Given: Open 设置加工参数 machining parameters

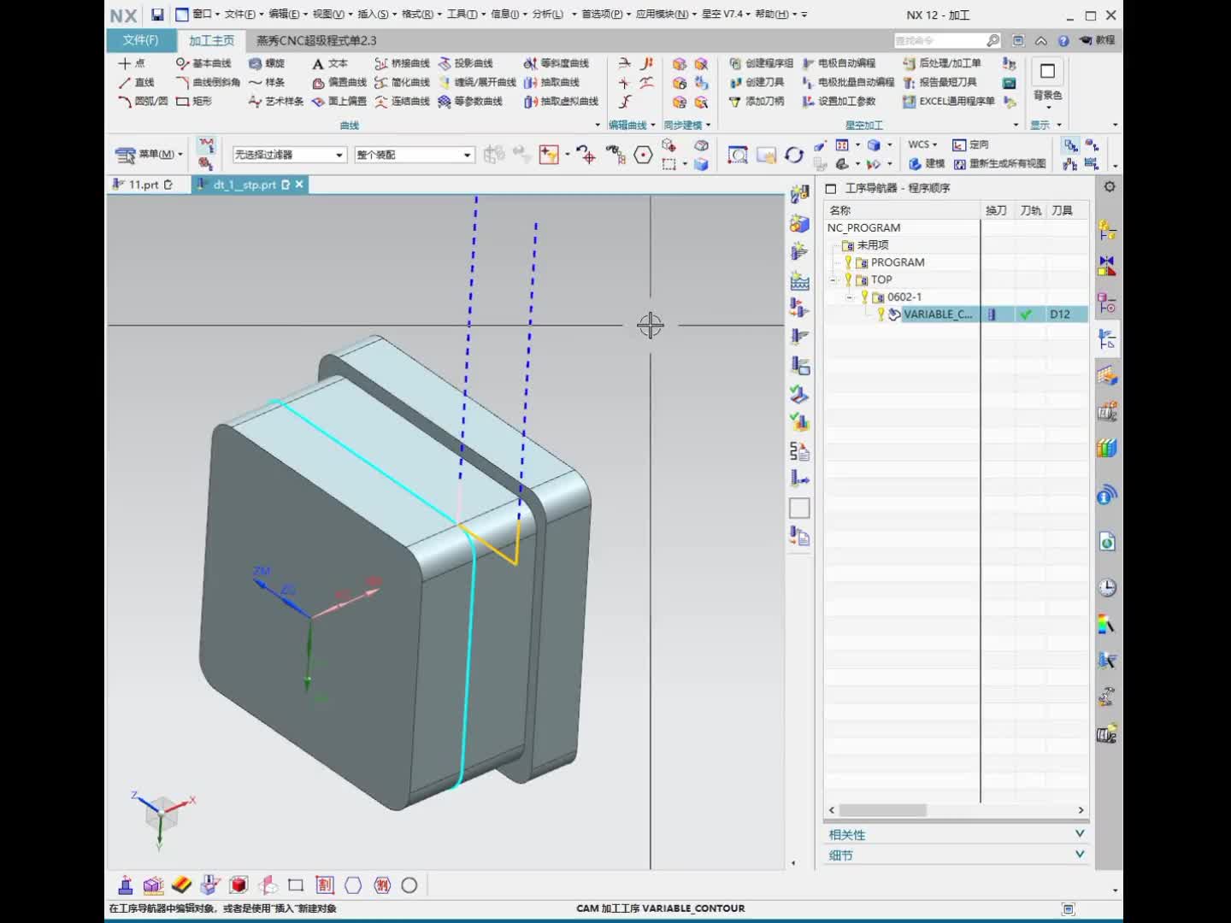Looking at the screenshot, I should point(839,101).
